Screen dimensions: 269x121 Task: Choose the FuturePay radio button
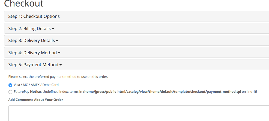coord(10,92)
